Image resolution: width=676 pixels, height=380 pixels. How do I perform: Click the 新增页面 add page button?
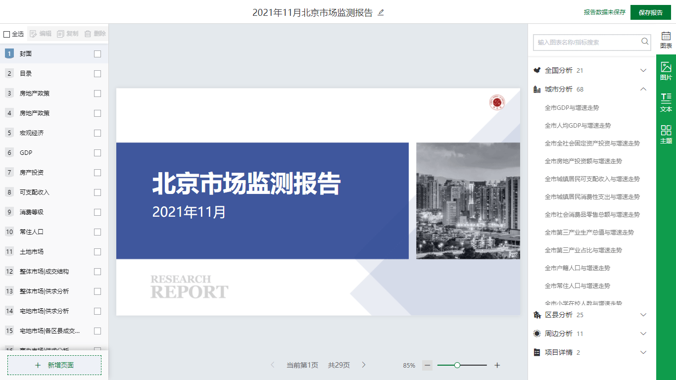(54, 365)
